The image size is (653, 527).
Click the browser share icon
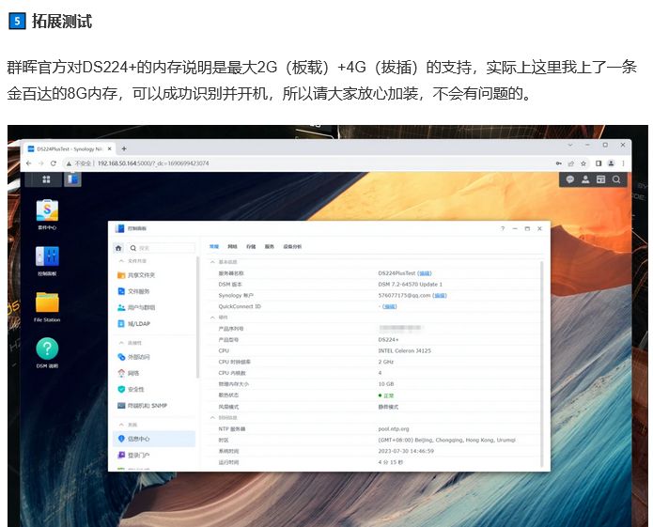coord(571,163)
